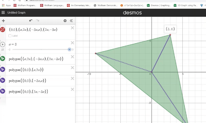Collapse the expression list panel
This screenshot has height=123, width=206.
[x=71, y=21]
